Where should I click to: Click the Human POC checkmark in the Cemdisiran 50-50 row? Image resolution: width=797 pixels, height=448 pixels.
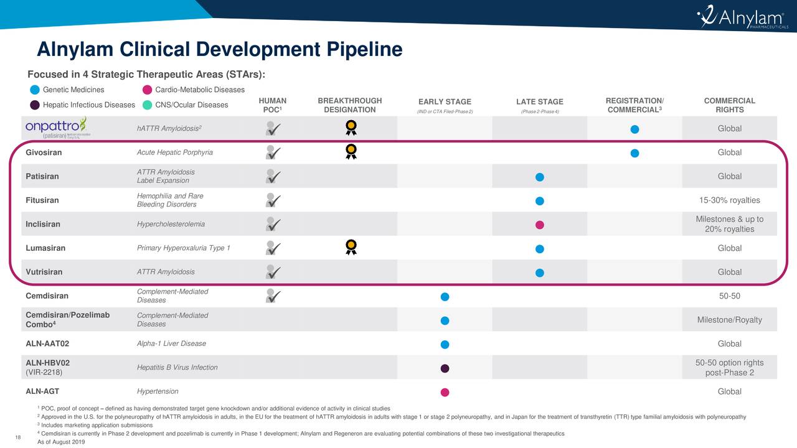[273, 296]
